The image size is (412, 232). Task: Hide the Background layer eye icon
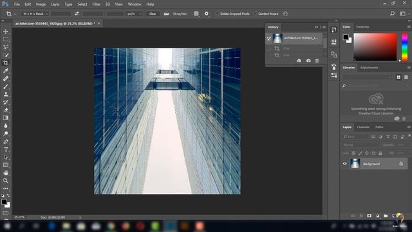[345, 164]
